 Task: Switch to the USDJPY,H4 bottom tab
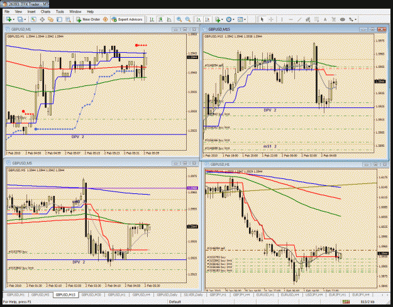(x=314, y=294)
